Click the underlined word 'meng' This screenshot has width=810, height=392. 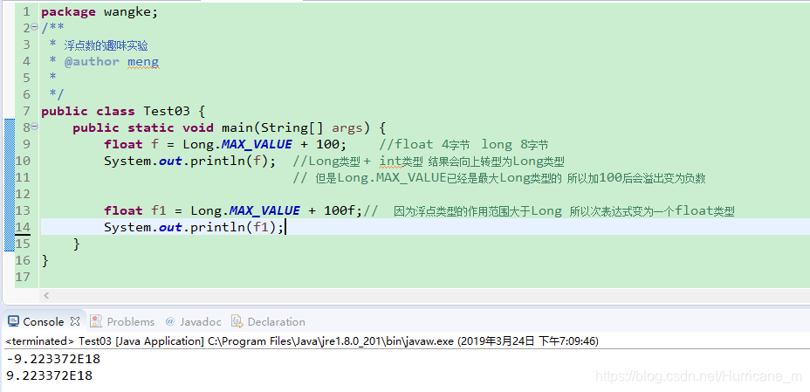click(x=143, y=62)
